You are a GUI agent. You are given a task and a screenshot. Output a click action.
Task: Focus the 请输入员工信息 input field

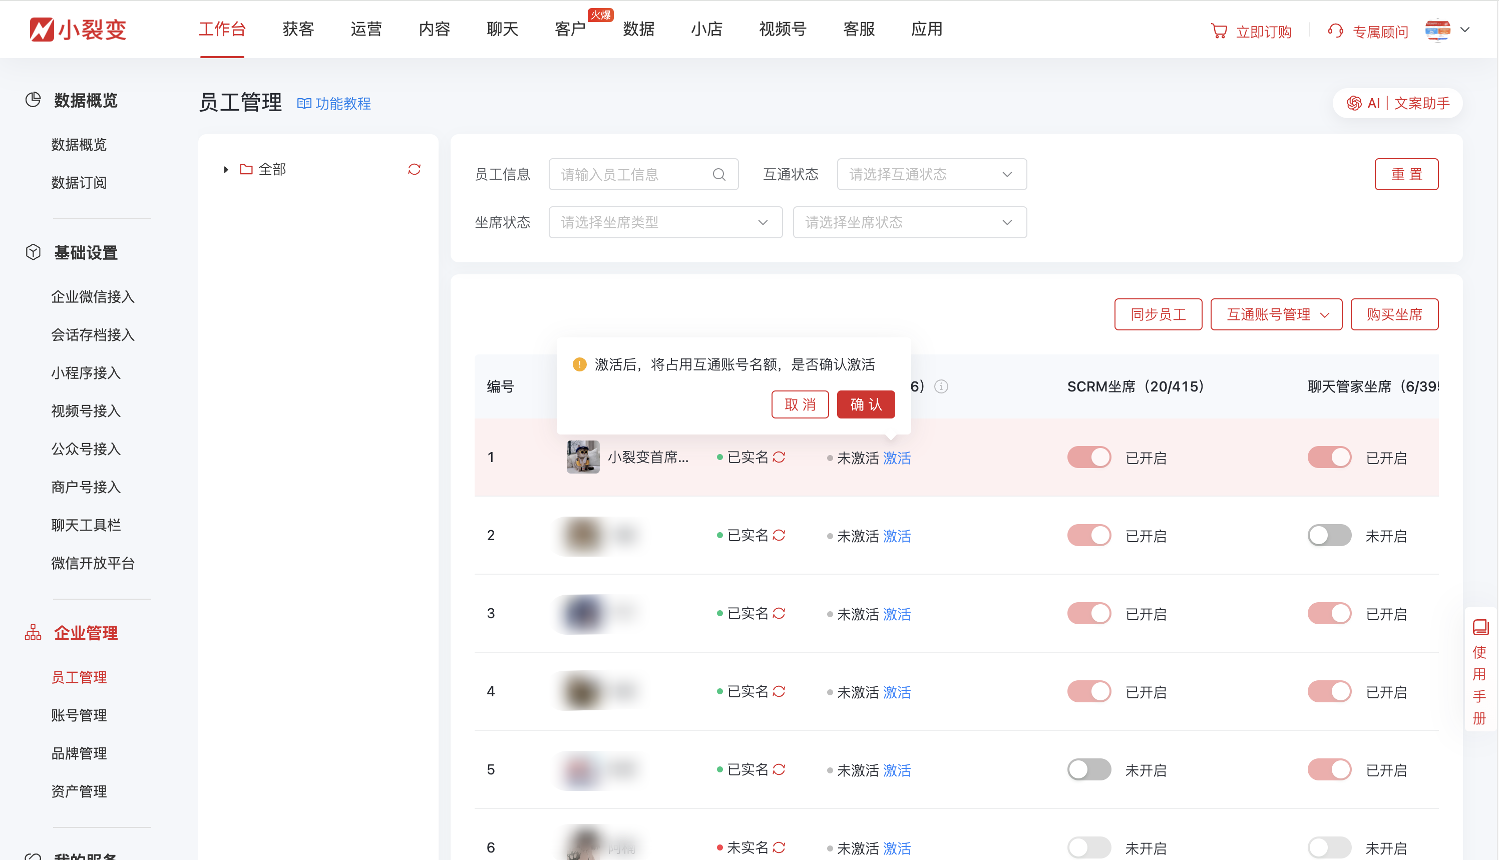[643, 174]
